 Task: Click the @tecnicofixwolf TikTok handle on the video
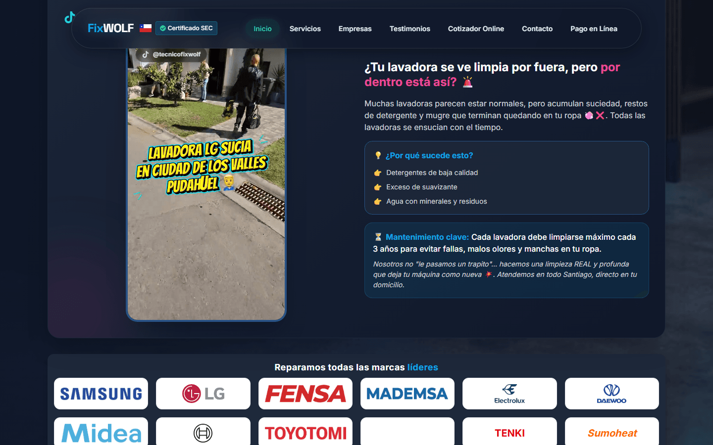click(171, 54)
